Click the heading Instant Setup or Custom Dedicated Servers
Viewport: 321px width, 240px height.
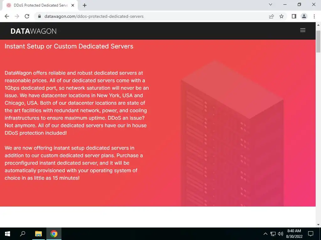point(69,46)
